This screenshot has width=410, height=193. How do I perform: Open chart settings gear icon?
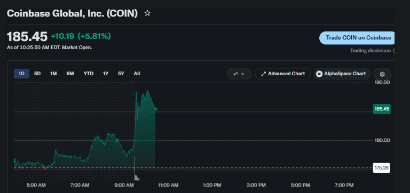[x=382, y=74]
